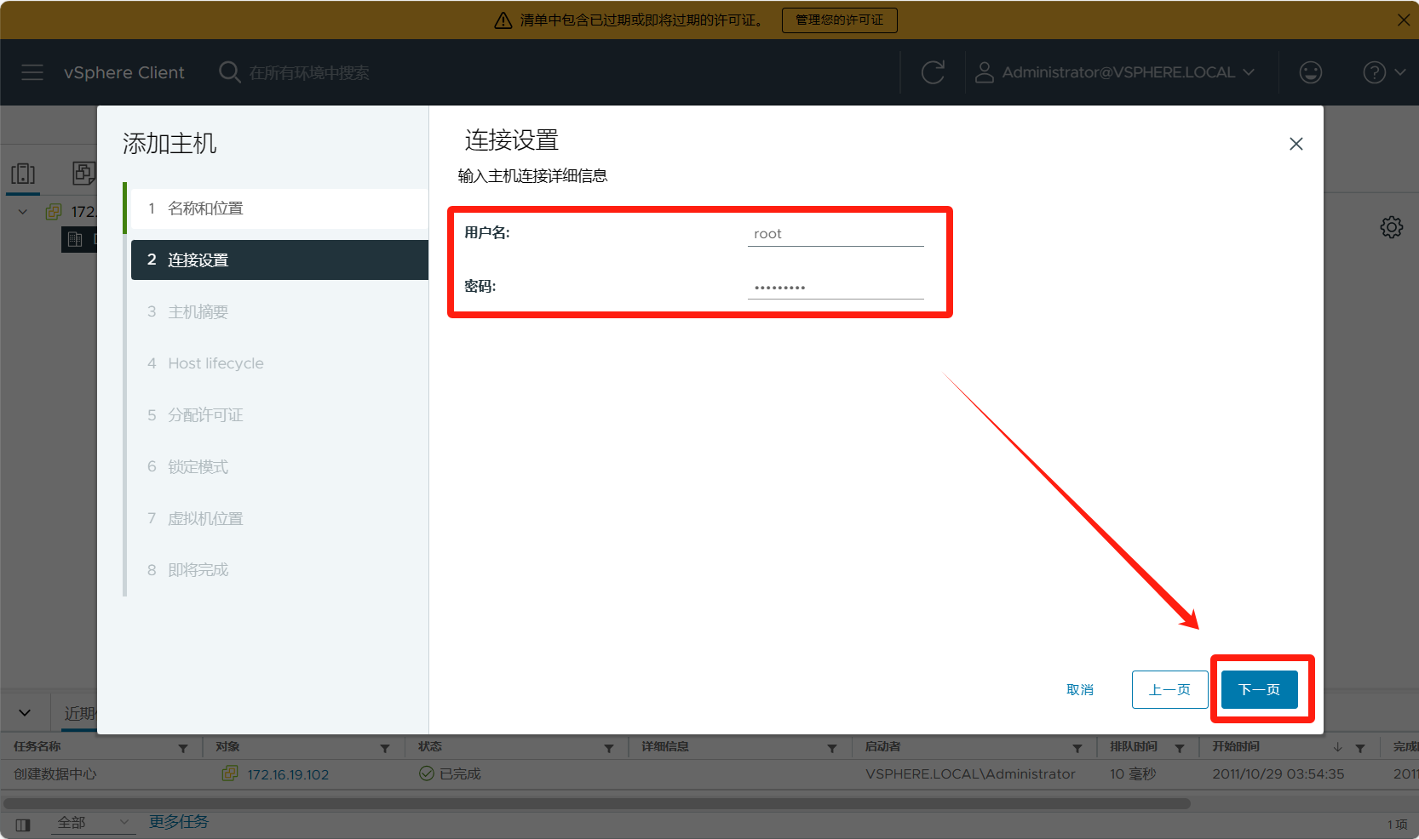Click the refresh icon in top bar
Image resolution: width=1419 pixels, height=839 pixels.
pos(933,72)
